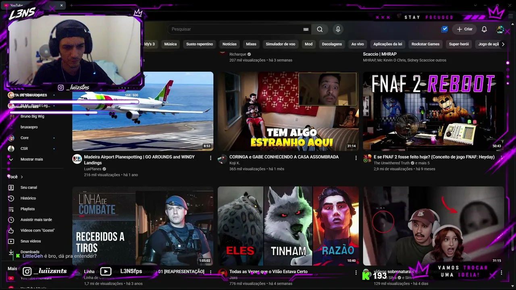516x290 pixels.
Task: Open a new browser tab
Action: (x=71, y=5)
